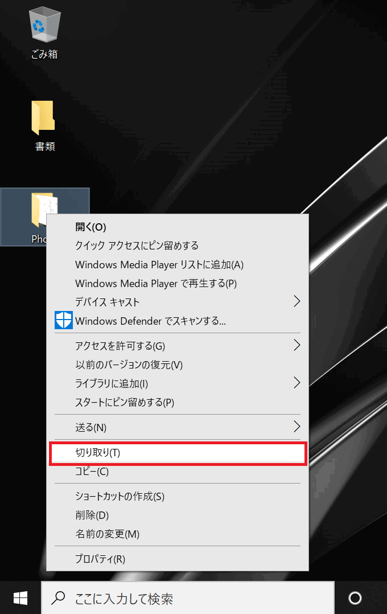Expand the ライブラリに追加(I) submenu arrow

click(297, 383)
